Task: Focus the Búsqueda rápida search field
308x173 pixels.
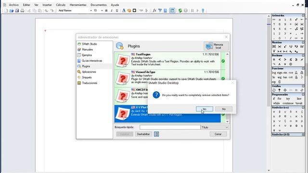Action: 170,127
